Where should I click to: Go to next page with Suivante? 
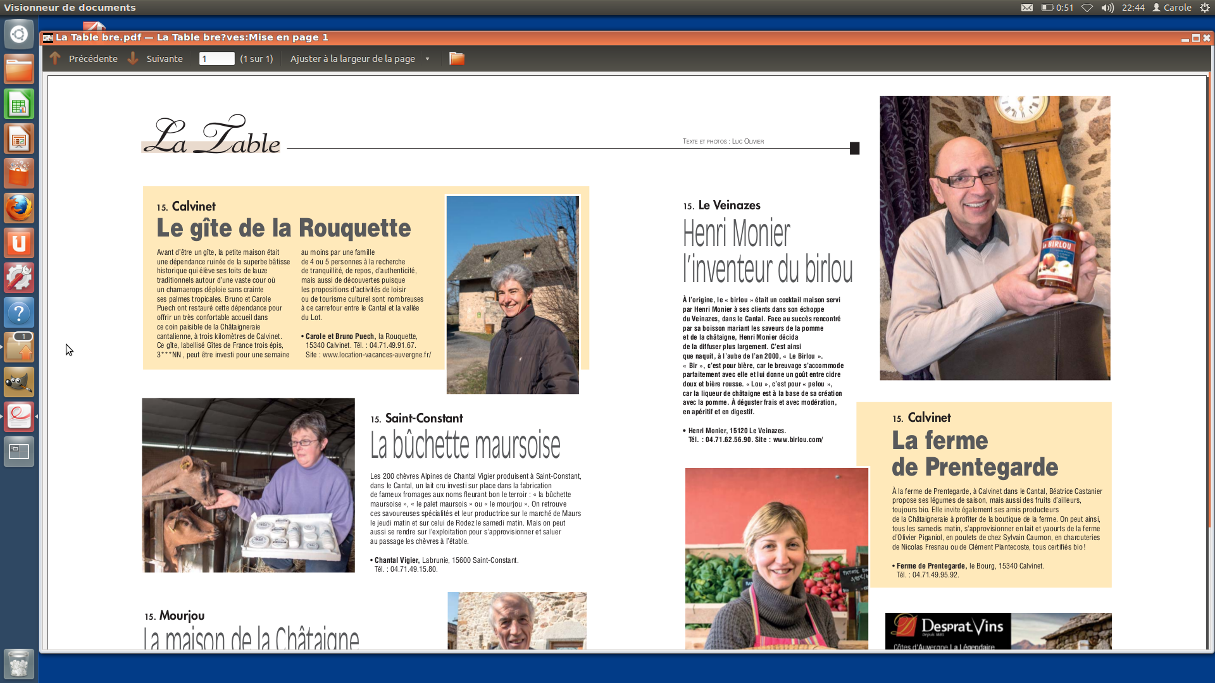point(156,59)
